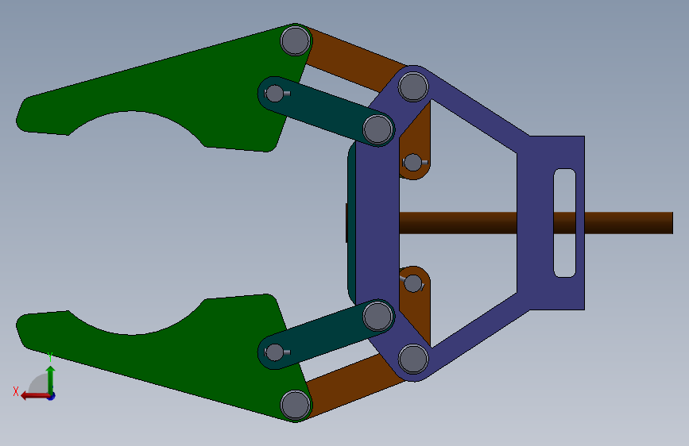Click the small pin in the lower short brown link
The image size is (689, 446).
412,283
